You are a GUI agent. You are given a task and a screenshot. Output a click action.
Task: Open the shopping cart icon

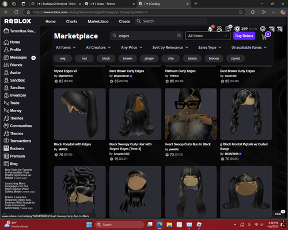point(264,37)
